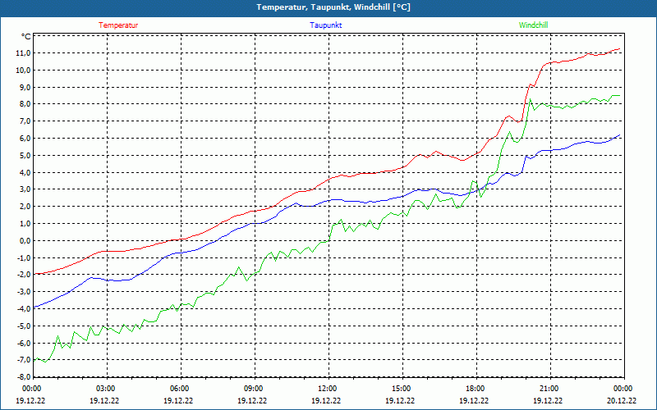
Task: Click the 19.12.22 date under 21:00
Action: point(548,400)
